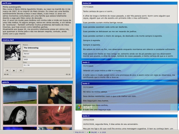The width and height of the screenshot is (179, 134).
Task: Click the galeria panel title
Action: (x=37, y=82)
